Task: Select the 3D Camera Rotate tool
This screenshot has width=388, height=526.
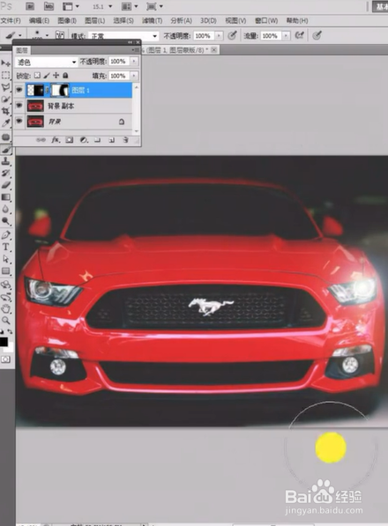Action: click(x=5, y=297)
